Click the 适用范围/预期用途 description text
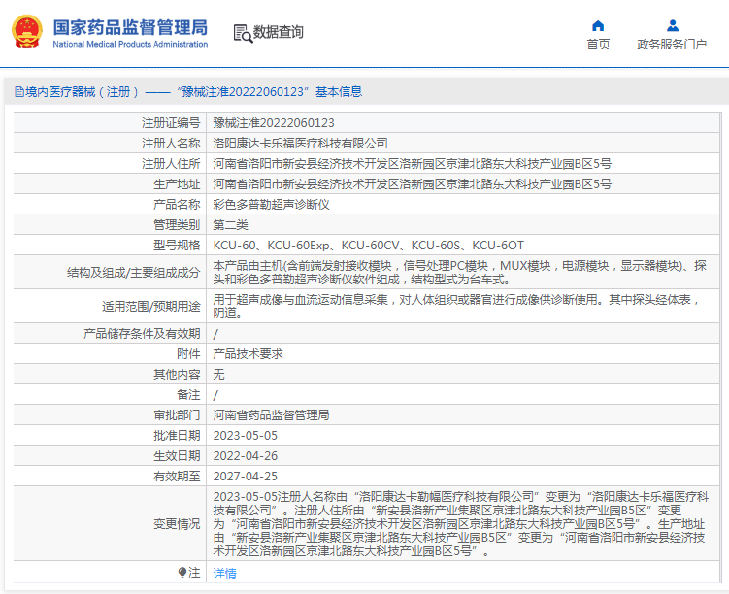The width and height of the screenshot is (729, 594). pos(457,307)
